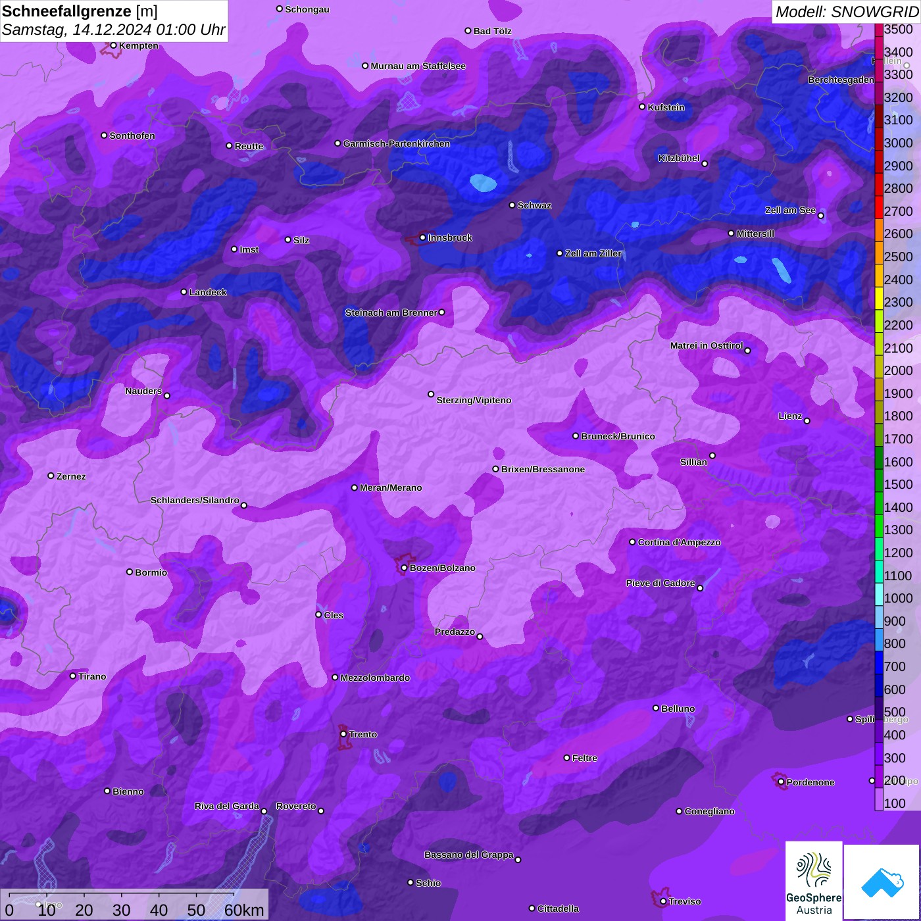
Task: Click the "Cortina d'Ampezzo" label
Action: tap(679, 542)
